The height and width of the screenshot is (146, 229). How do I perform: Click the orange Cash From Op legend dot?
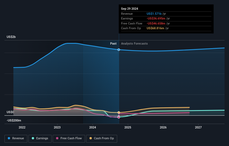pos(91,138)
